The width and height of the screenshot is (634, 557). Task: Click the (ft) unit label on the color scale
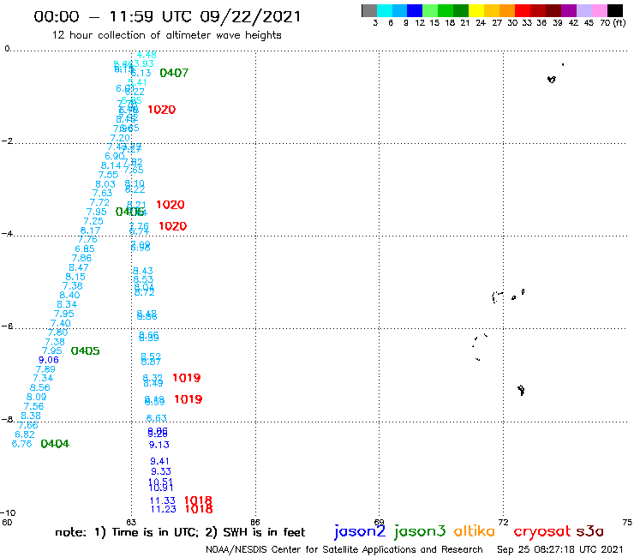(619, 22)
